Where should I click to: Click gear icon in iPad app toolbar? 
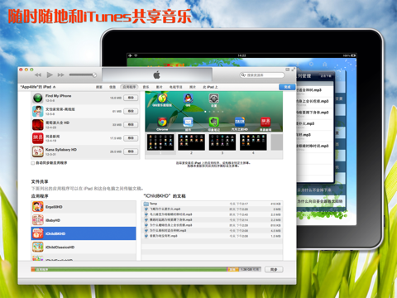(x=311, y=65)
